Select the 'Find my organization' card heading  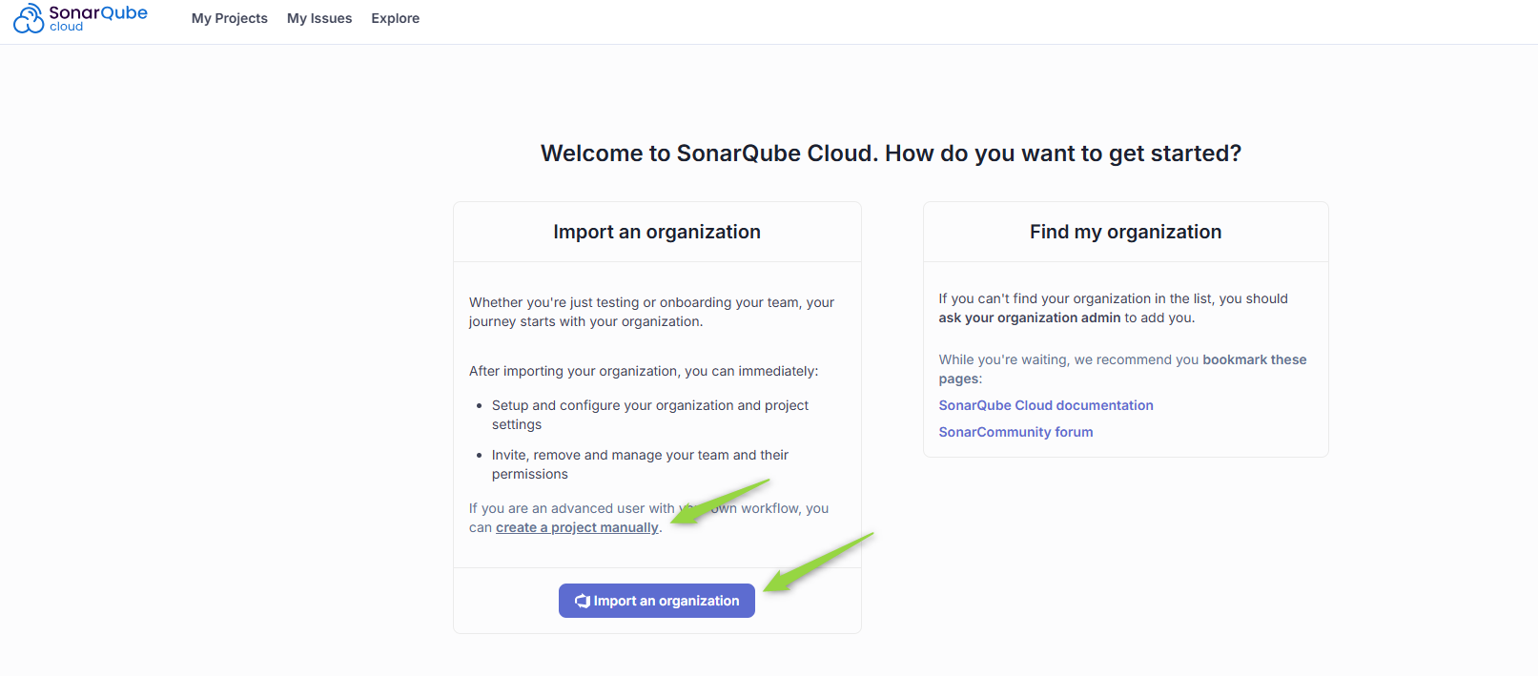point(1125,232)
